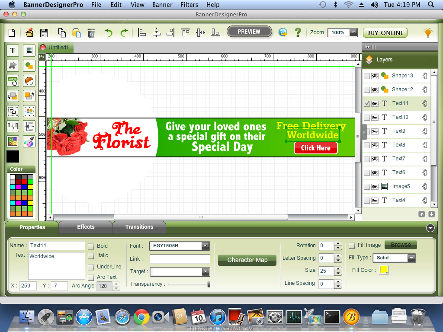Viewport: 443px width, 332px height.
Task: Align selected objects to top edge
Action: 186,33
